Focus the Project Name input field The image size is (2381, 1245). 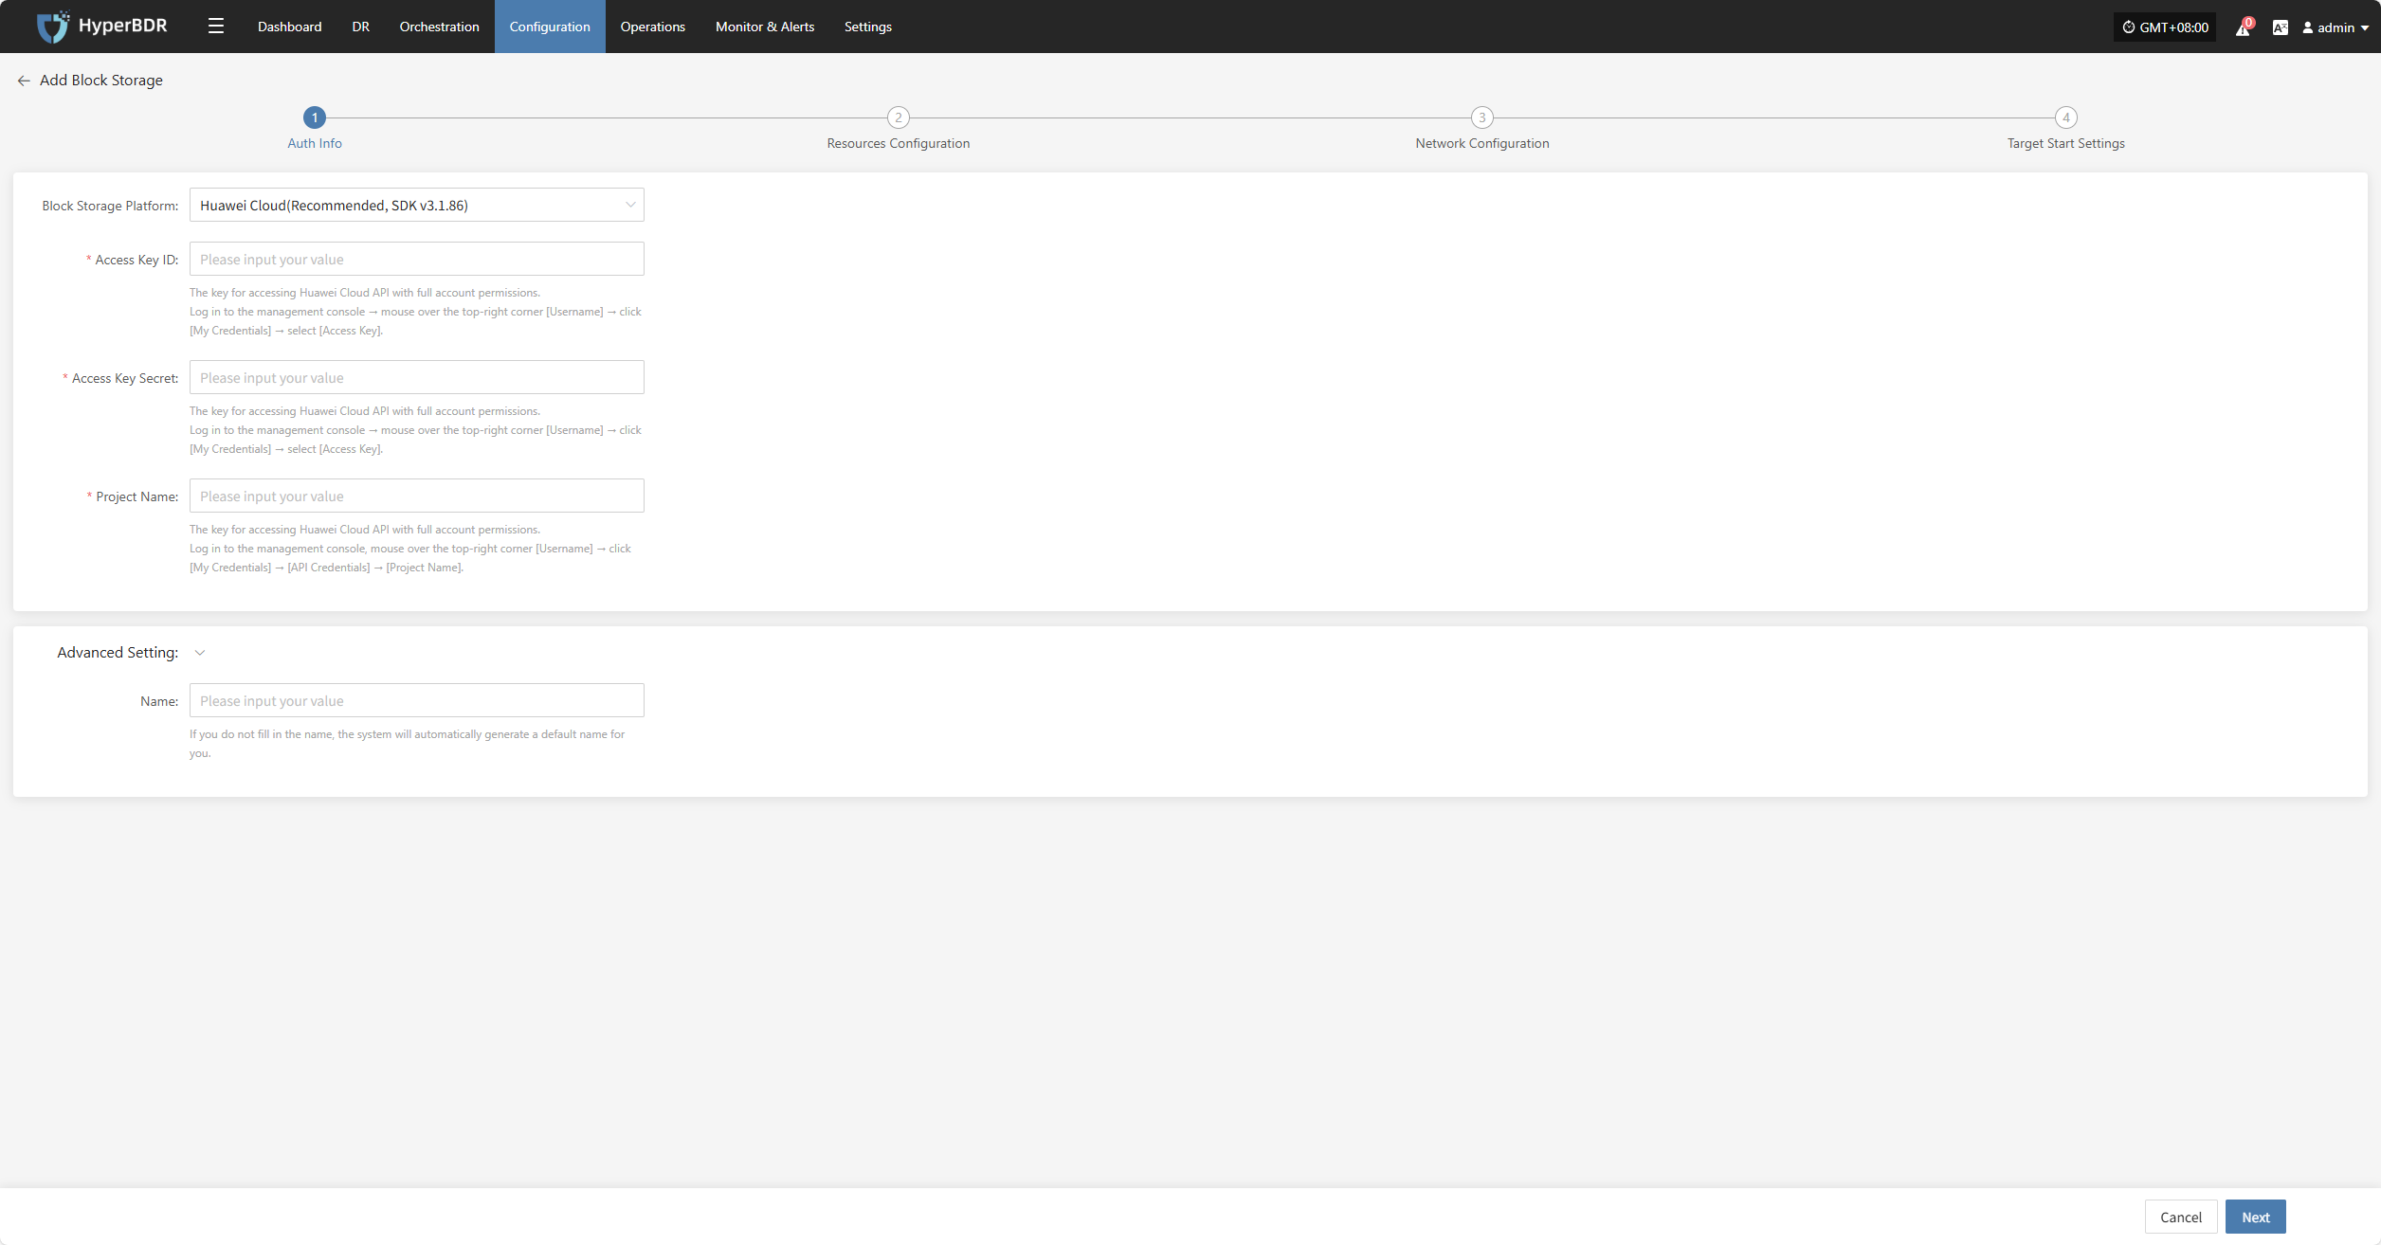[x=417, y=496]
